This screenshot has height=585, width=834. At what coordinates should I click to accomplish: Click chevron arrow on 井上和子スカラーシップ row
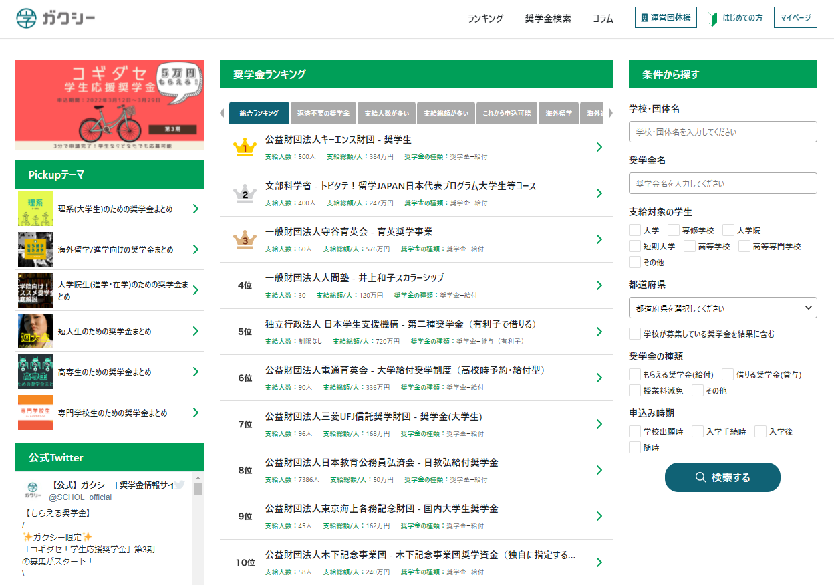tap(599, 285)
